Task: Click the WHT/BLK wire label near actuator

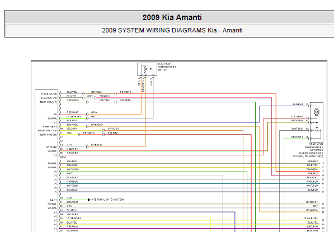Action: point(297,129)
